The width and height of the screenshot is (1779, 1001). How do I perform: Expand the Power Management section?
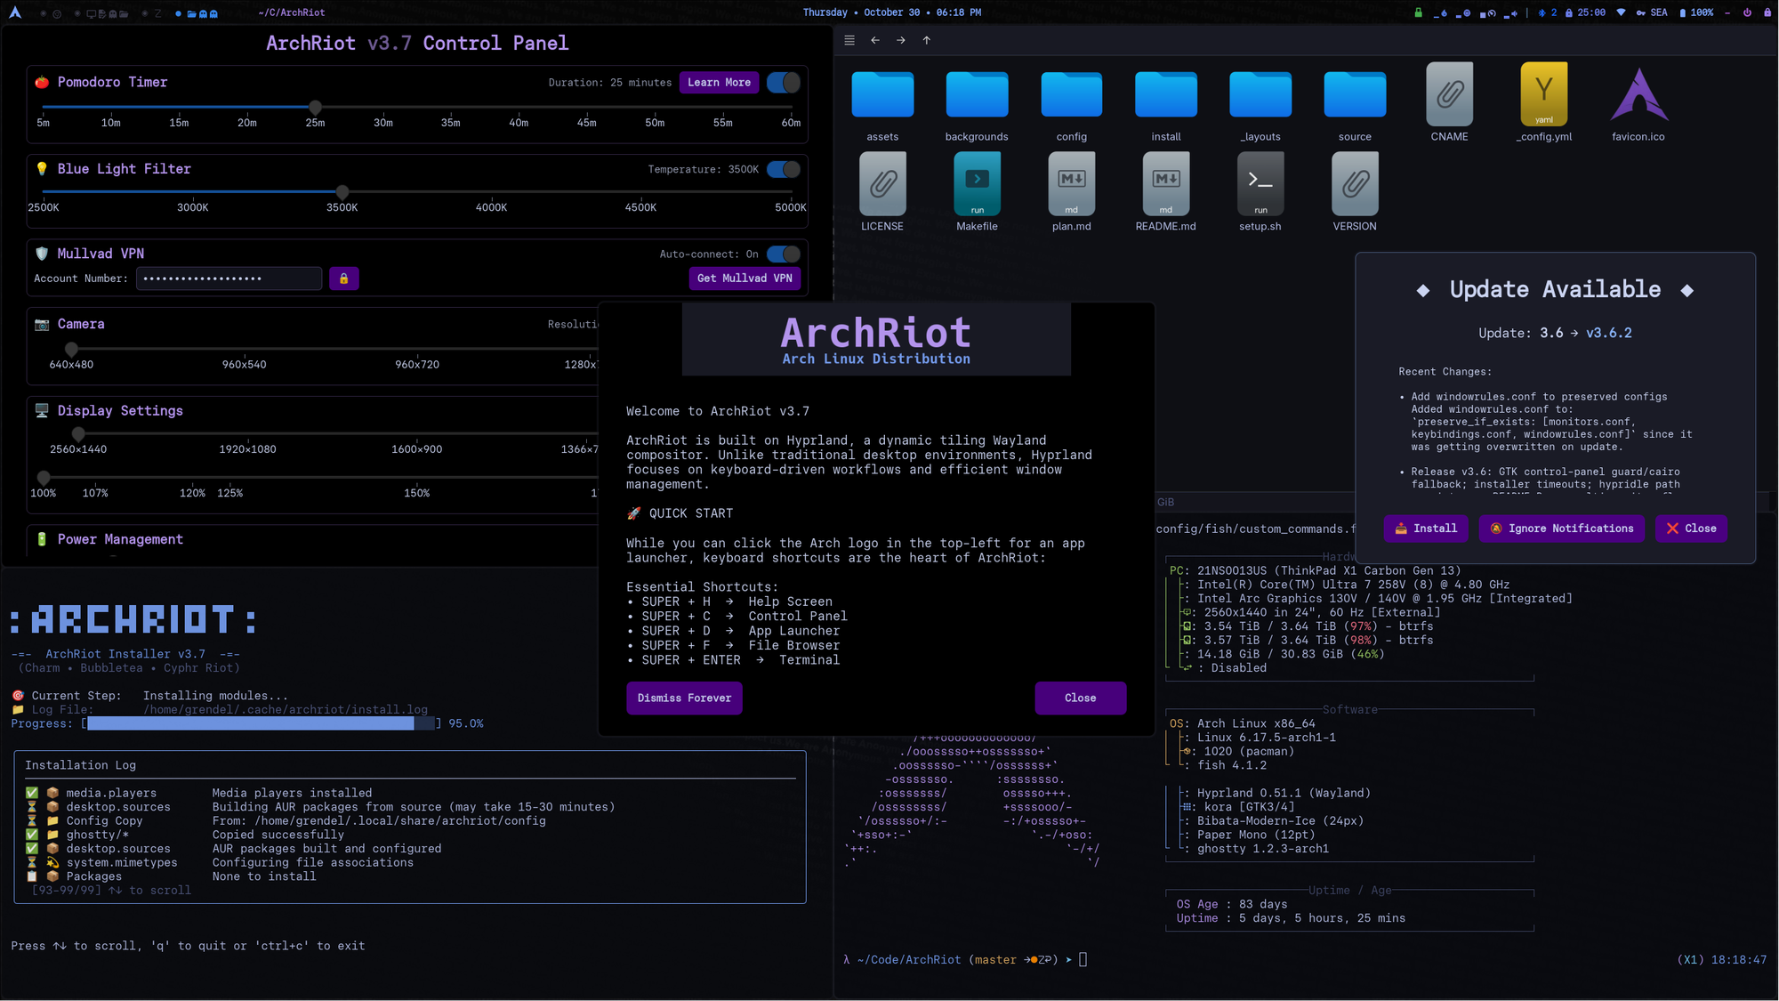120,539
